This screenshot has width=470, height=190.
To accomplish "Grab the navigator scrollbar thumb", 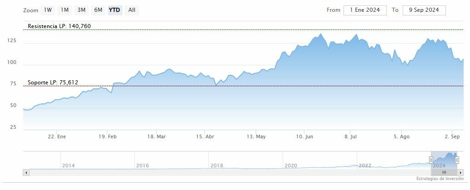I will pos(444,173).
